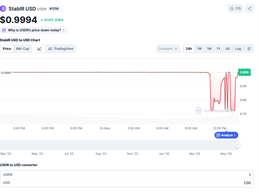Click the 12:00 PM axis label
Viewport: 259px width, 193px height.
[220, 128]
